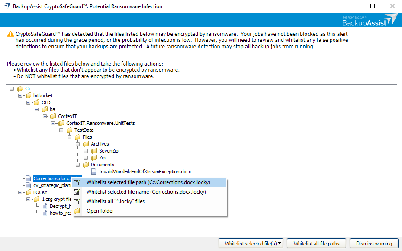Collapse the LOCKY folder node
Screen dimensions: 402x251
[x=20, y=192]
